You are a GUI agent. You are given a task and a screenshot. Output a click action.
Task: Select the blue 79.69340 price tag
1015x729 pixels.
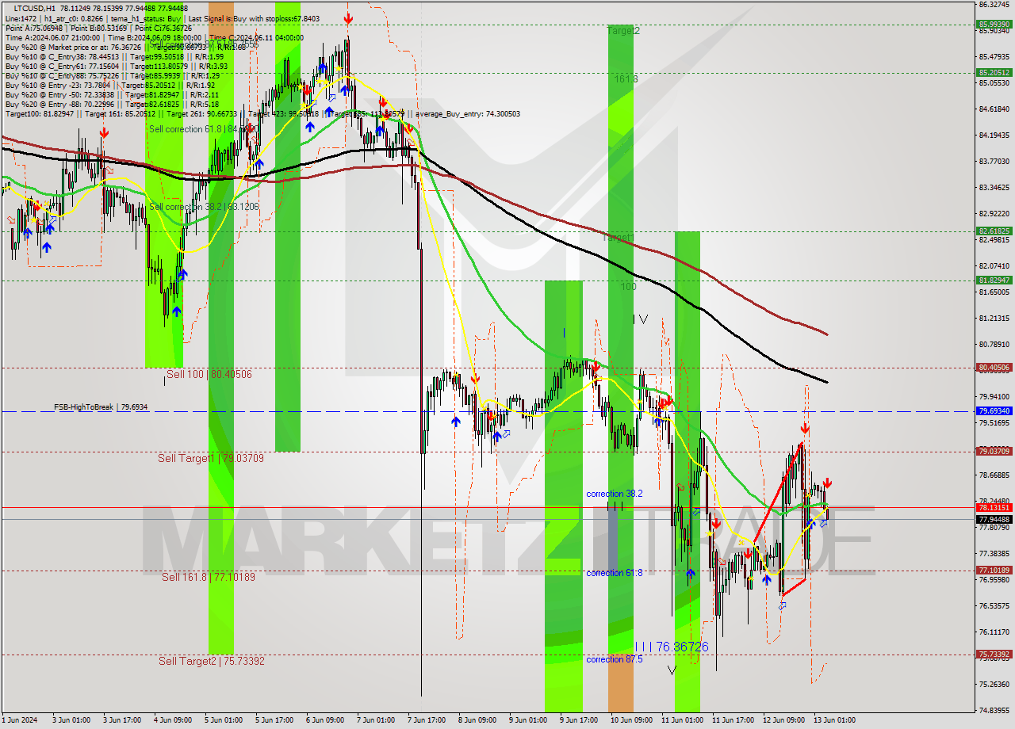[994, 411]
